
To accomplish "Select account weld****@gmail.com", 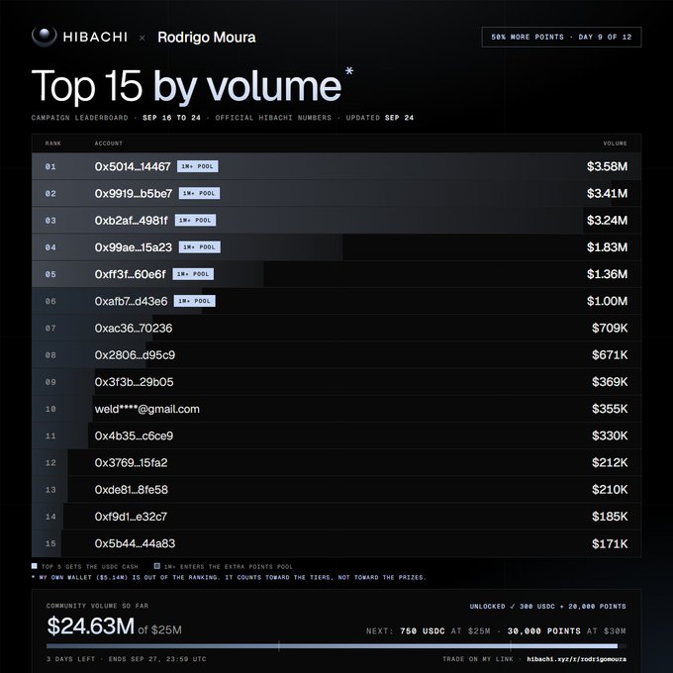I will click(x=147, y=409).
